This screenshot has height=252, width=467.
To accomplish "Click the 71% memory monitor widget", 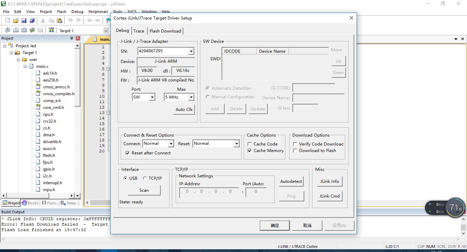I will click(x=455, y=207).
